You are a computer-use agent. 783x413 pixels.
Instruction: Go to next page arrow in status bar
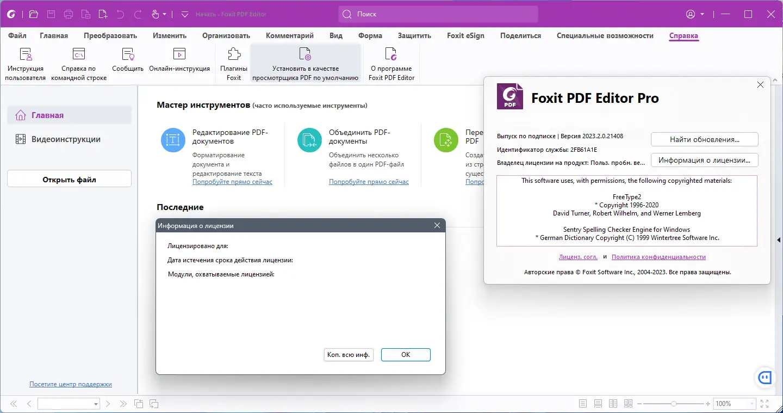[x=108, y=404]
